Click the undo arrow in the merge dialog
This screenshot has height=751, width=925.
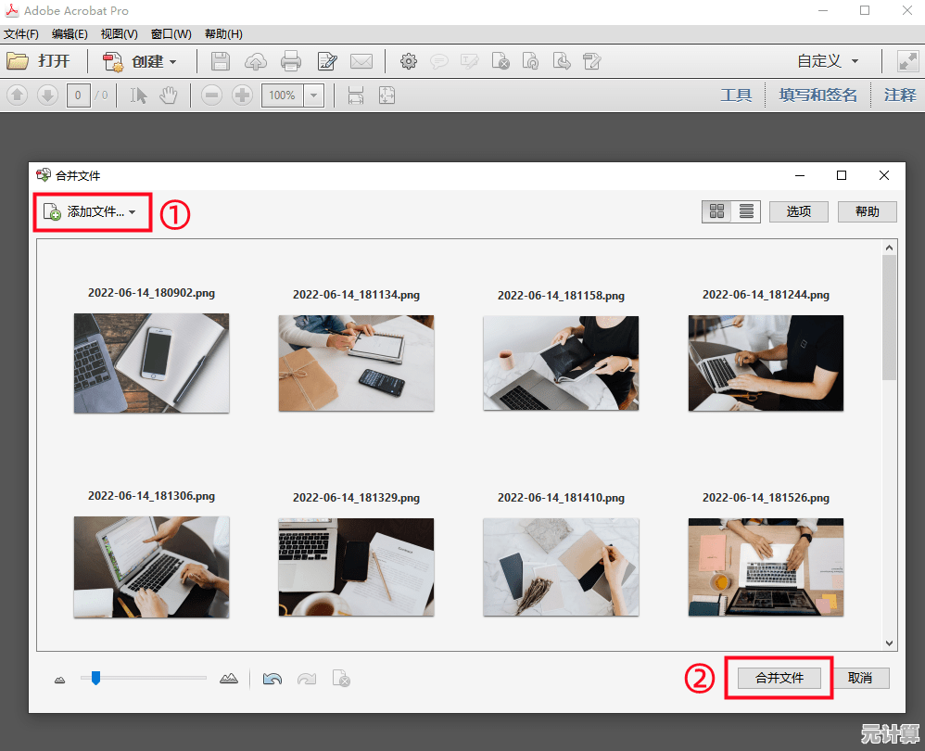click(x=272, y=678)
